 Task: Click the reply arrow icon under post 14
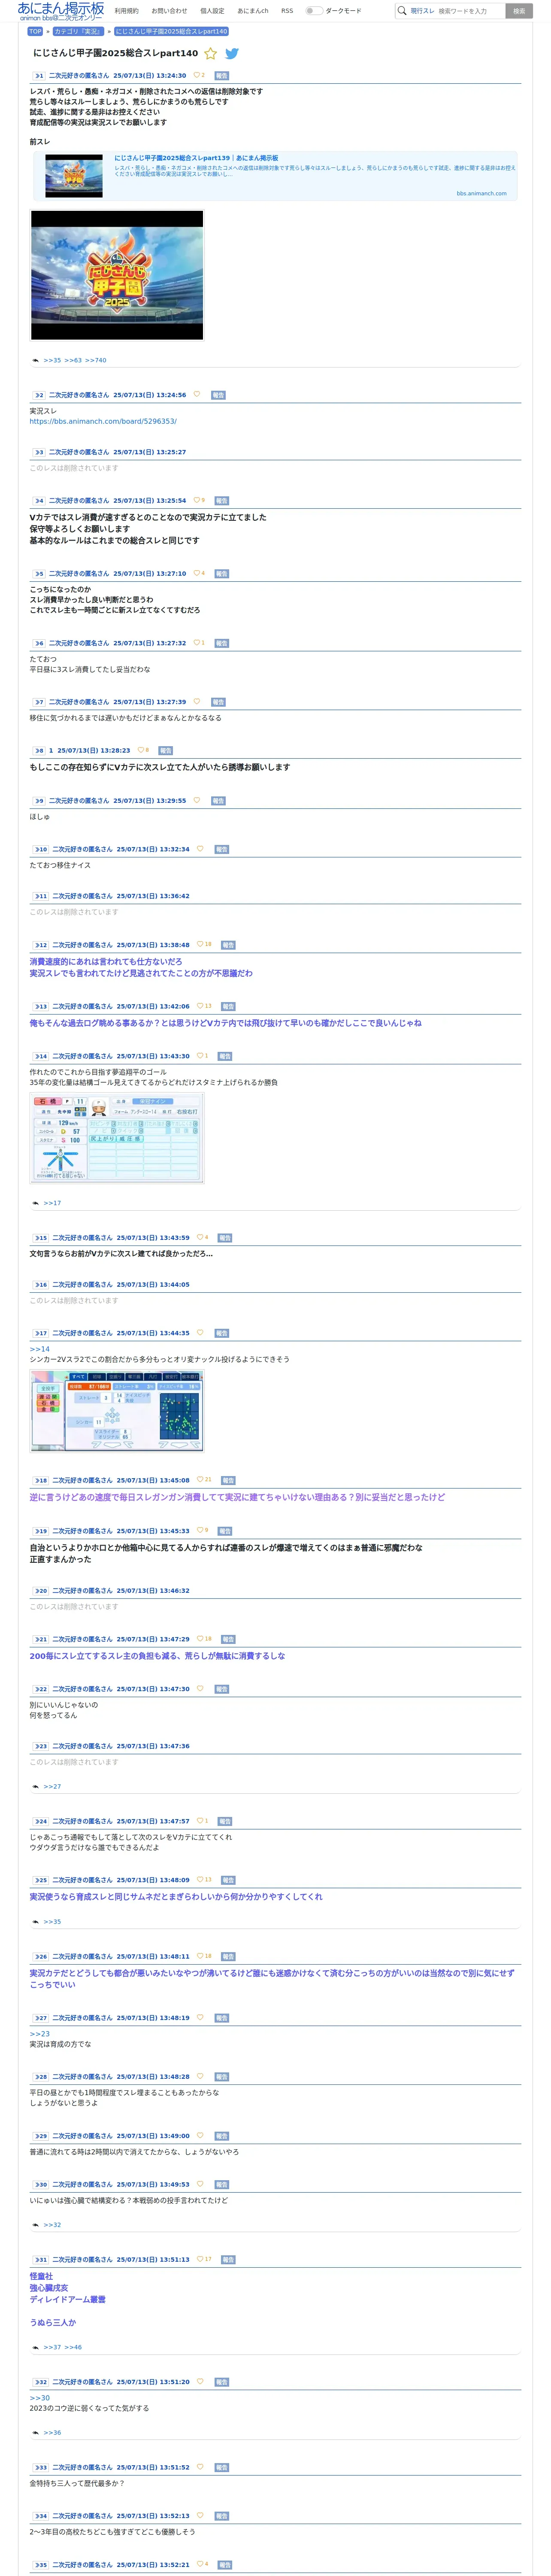coord(35,1203)
